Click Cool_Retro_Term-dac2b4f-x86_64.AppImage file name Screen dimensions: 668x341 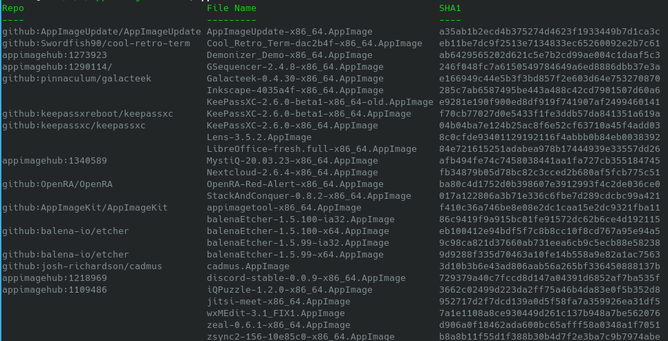tap(315, 43)
